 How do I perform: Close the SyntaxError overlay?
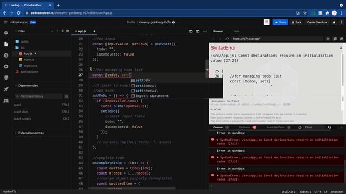[341, 48]
